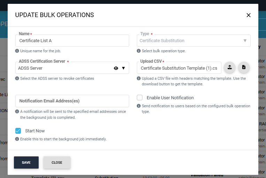Viewport: 266px width, 178px height.
Task: Click info icon beside notification email hint
Action: 17,111
